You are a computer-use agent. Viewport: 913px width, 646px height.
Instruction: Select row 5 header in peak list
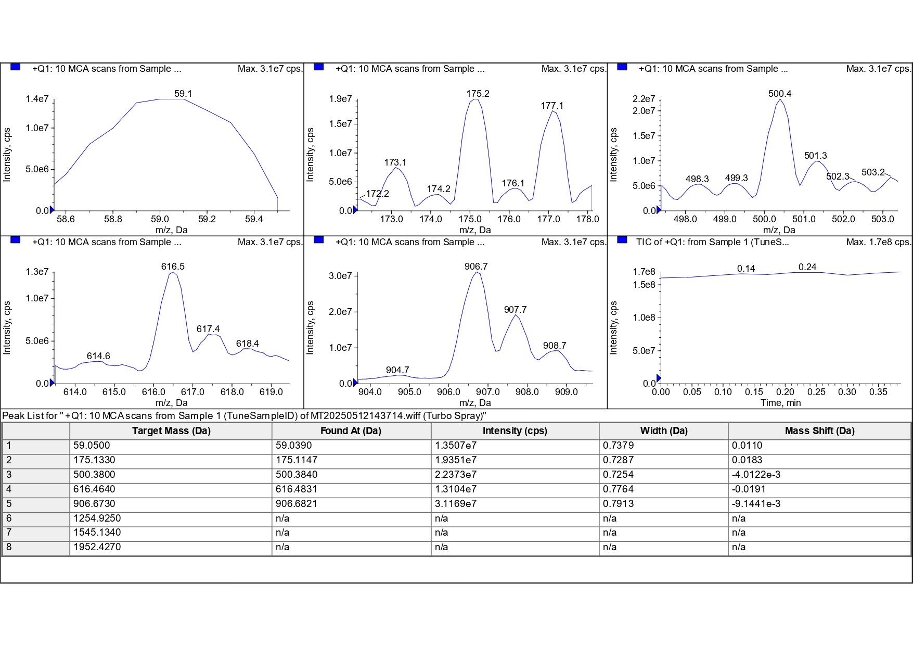point(35,504)
